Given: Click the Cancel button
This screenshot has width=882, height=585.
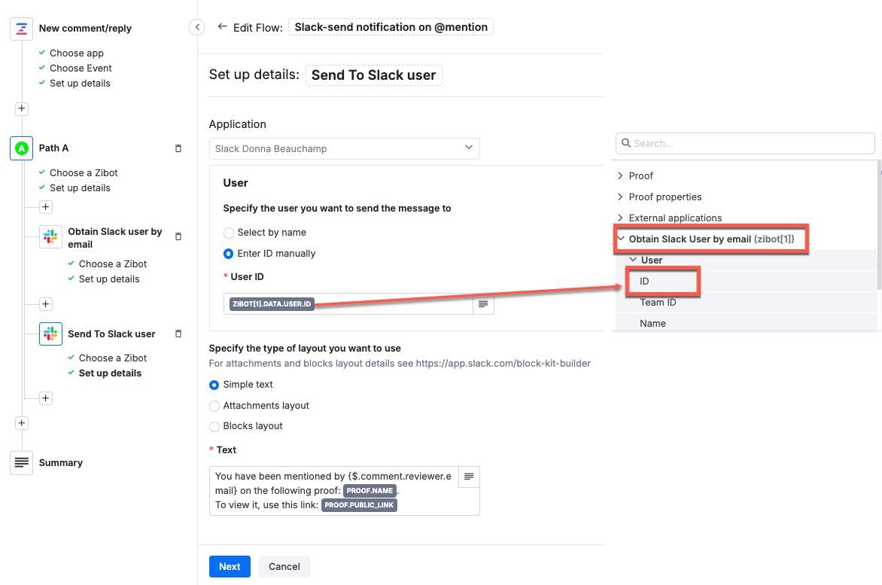Looking at the screenshot, I should pyautogui.click(x=284, y=566).
